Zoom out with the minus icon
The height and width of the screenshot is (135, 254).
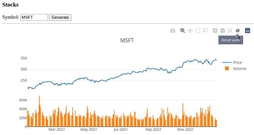222,31
